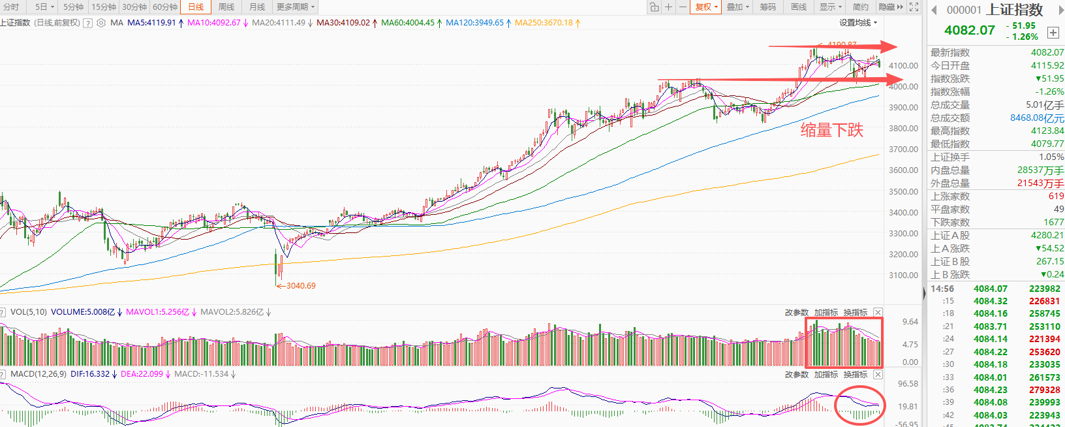Go to previous stock with left arrow
The width and height of the screenshot is (1065, 427).
(934, 10)
